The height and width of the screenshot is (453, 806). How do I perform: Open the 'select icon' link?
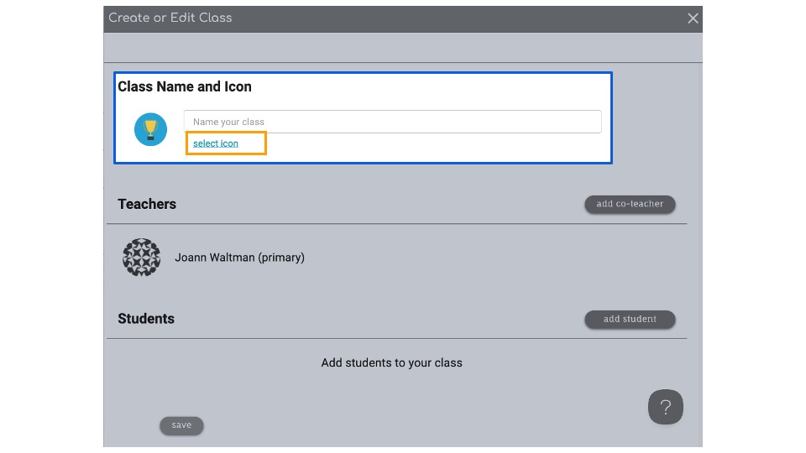(x=216, y=143)
